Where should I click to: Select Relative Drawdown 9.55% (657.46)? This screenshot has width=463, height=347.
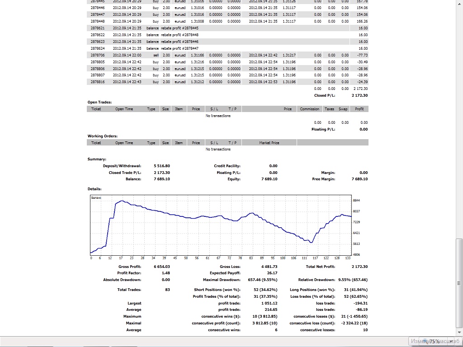pyautogui.click(x=353, y=280)
